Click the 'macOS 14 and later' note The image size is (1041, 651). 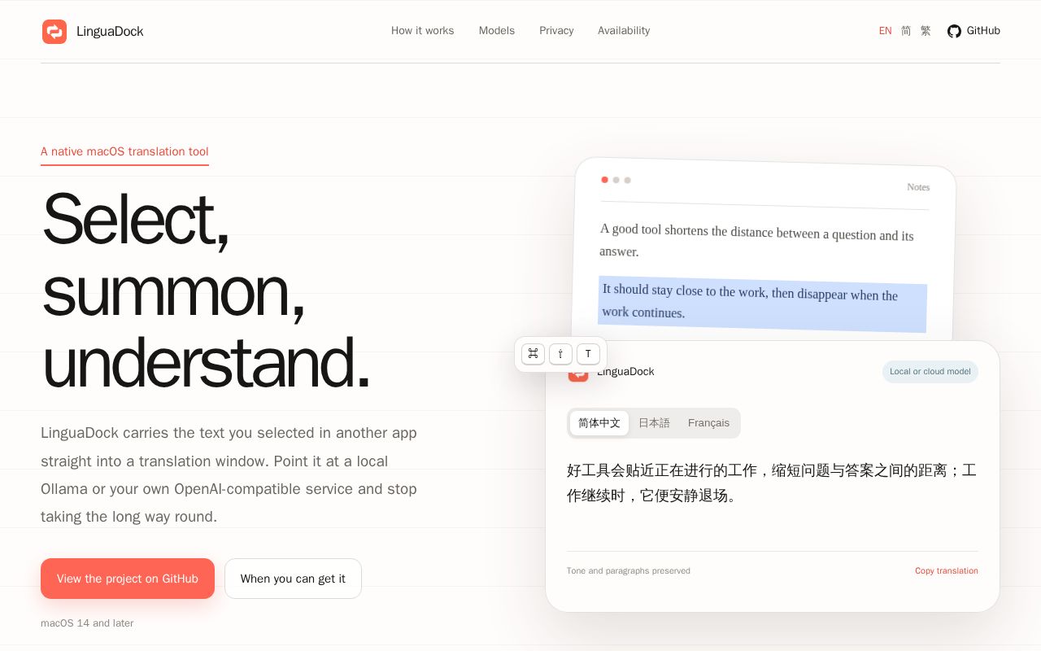(87, 623)
